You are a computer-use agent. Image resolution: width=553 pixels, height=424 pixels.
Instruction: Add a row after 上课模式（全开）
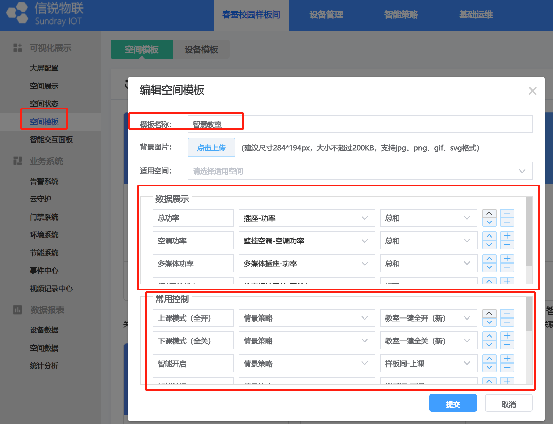(507, 313)
